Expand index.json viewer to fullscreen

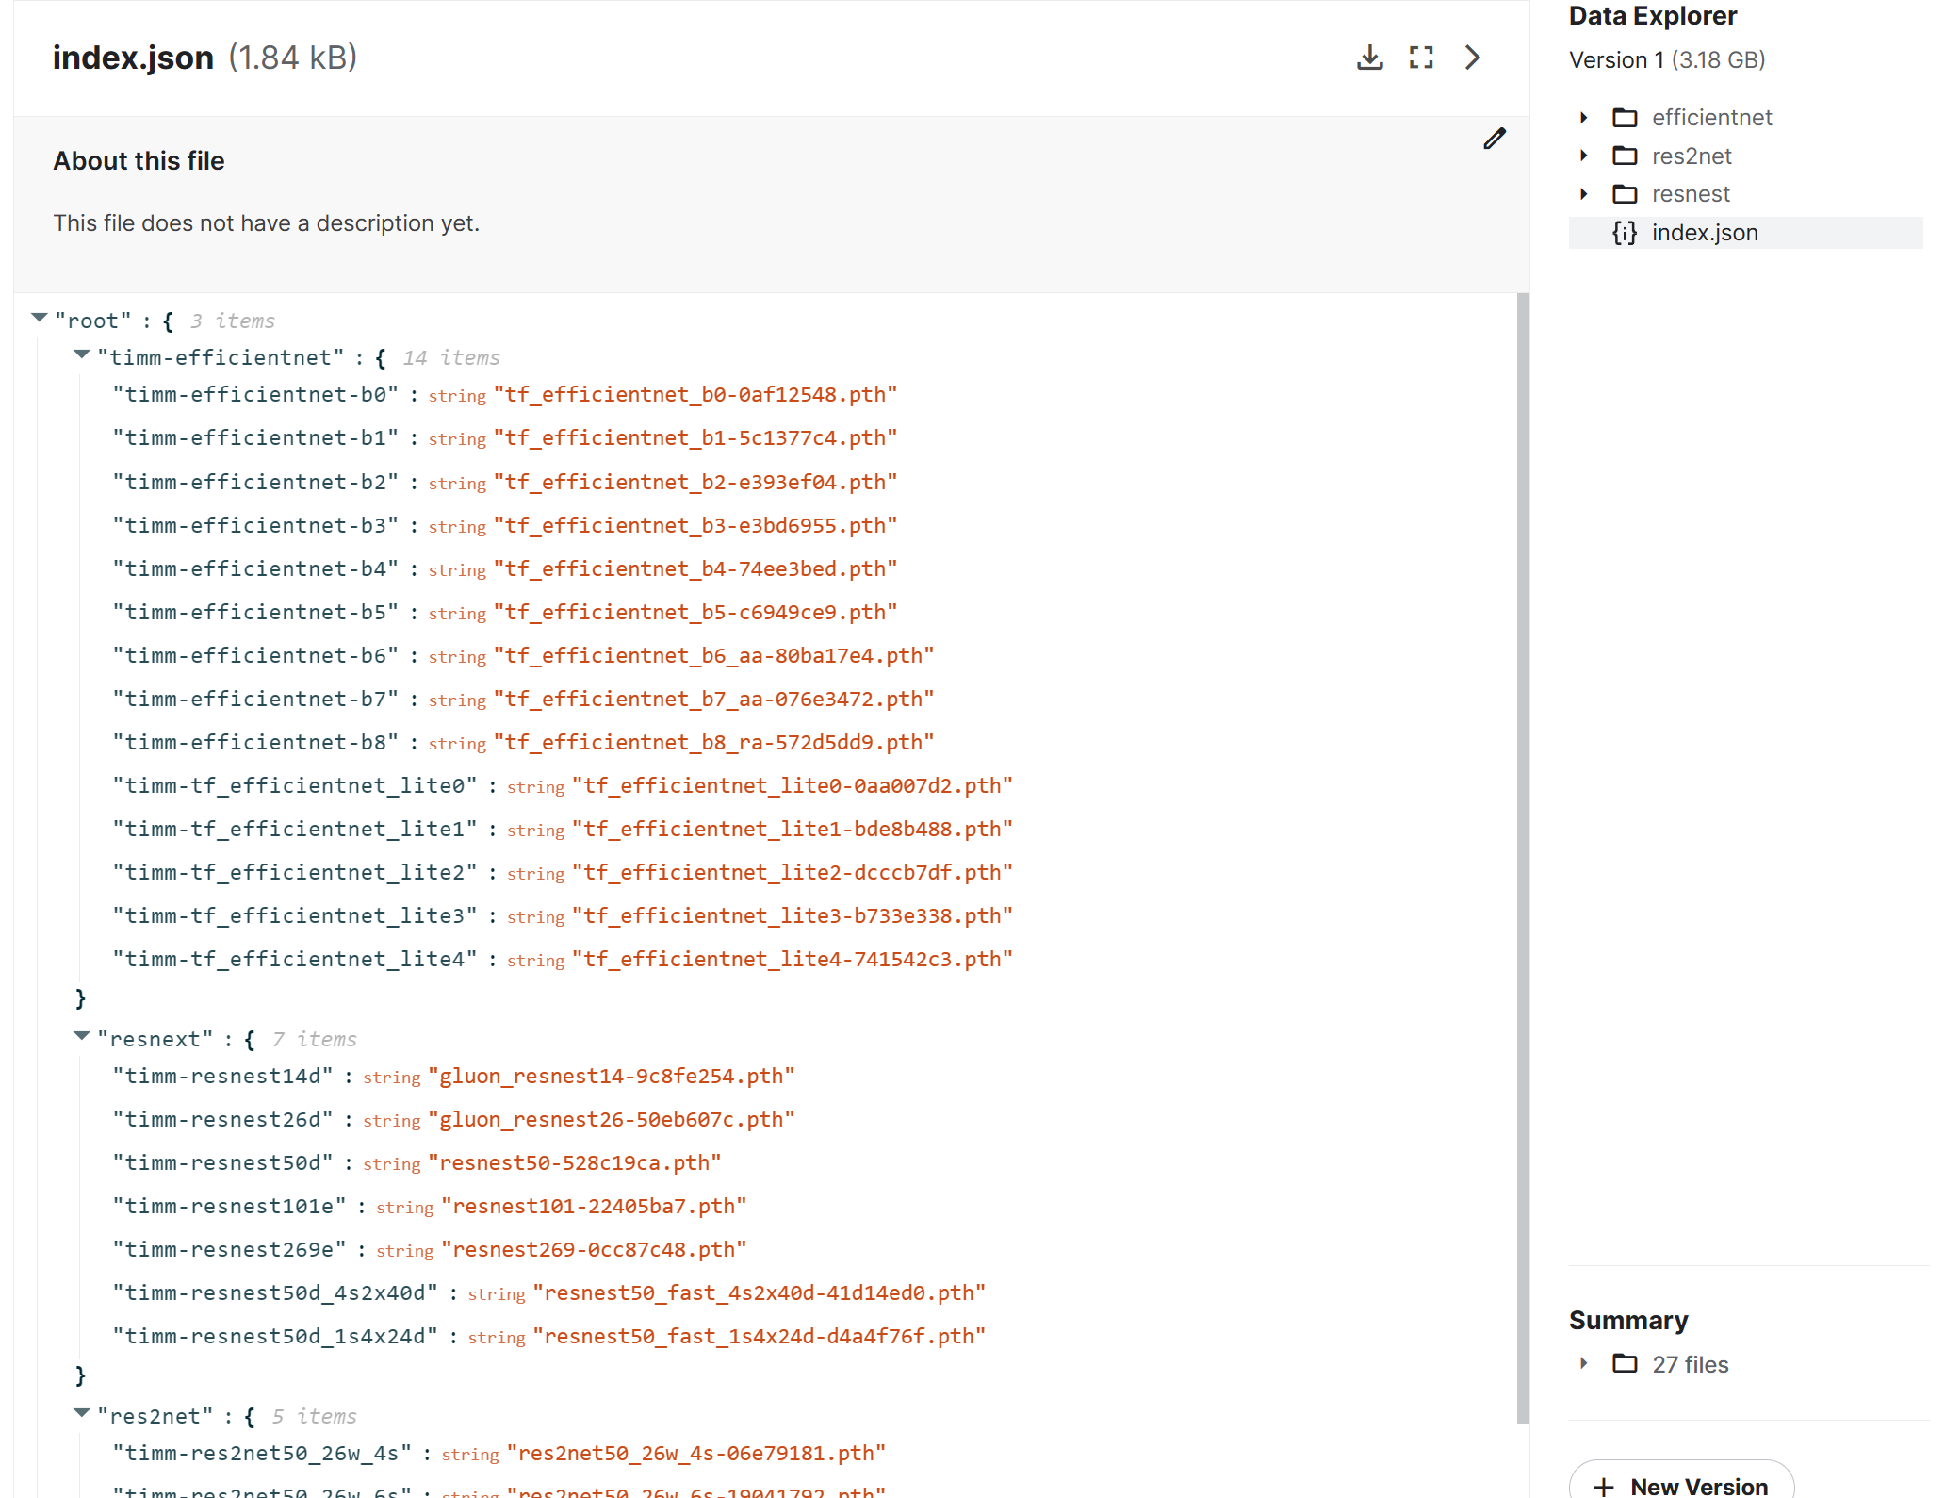1422,57
